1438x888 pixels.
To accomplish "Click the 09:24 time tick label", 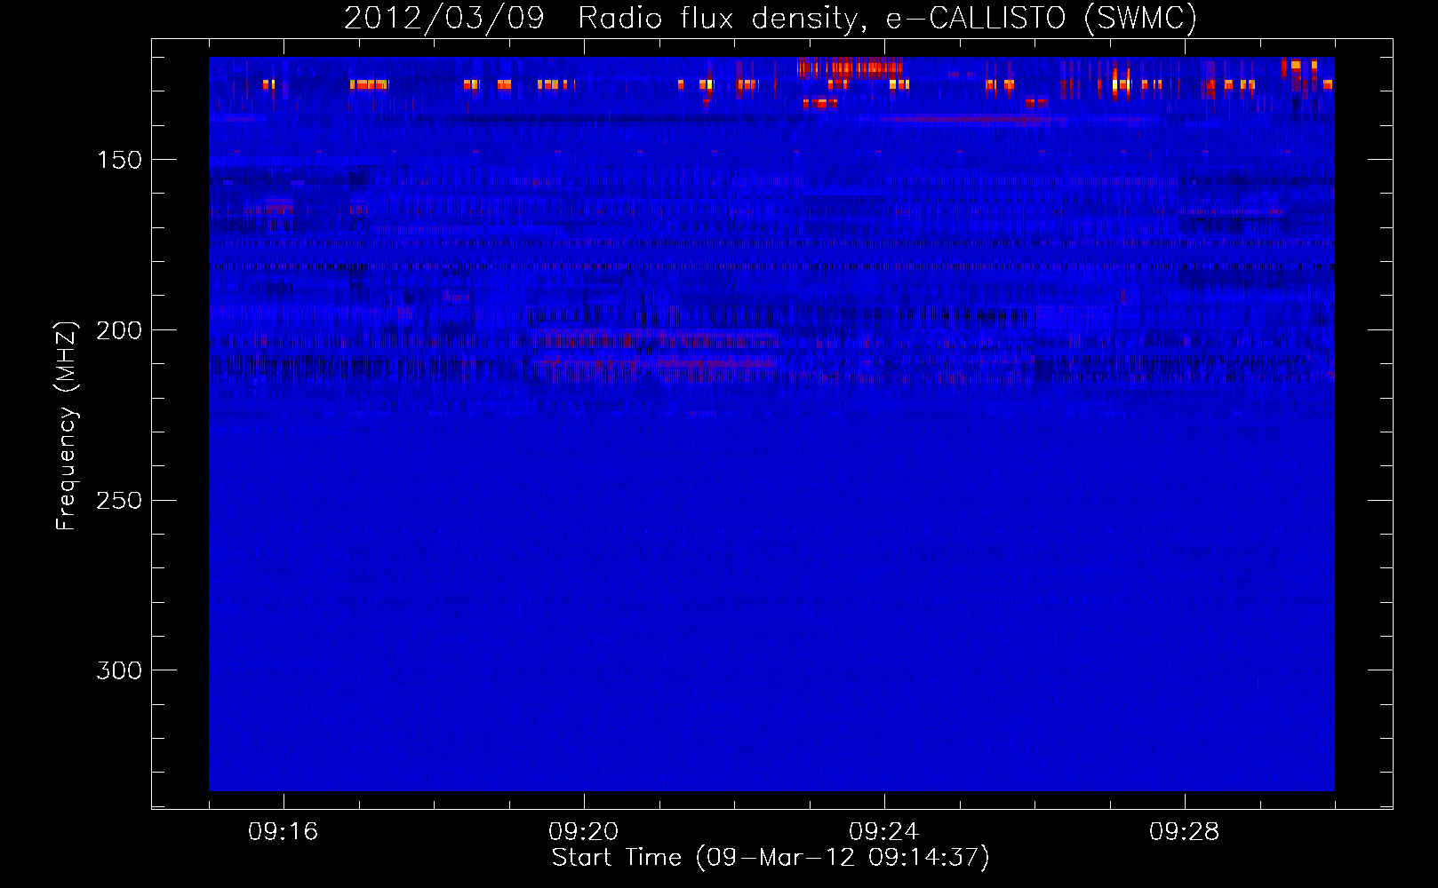I will [884, 832].
